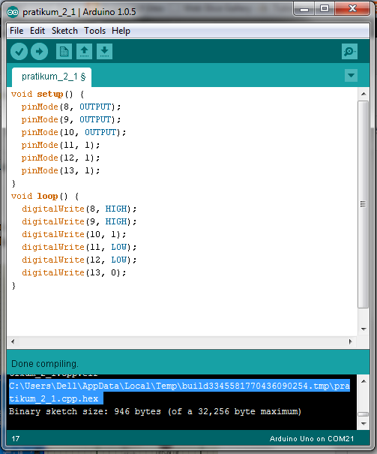Open the File menu
Screen dimensions: 377x454
click(16, 31)
